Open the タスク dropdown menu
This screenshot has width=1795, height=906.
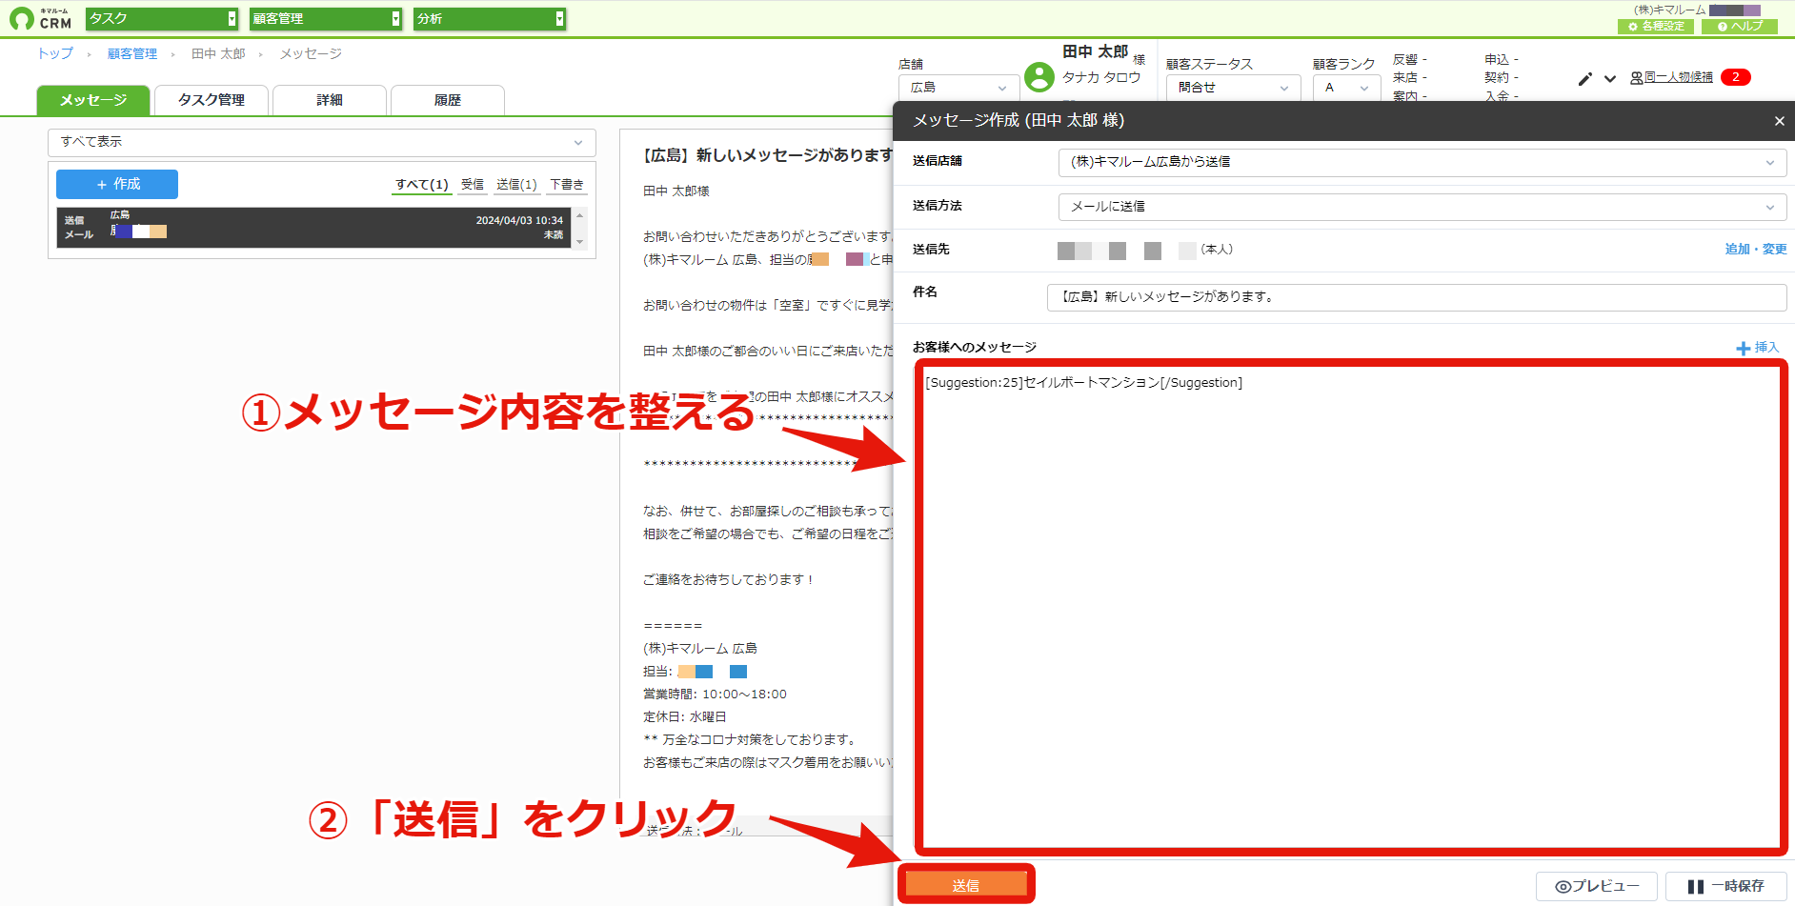[162, 18]
